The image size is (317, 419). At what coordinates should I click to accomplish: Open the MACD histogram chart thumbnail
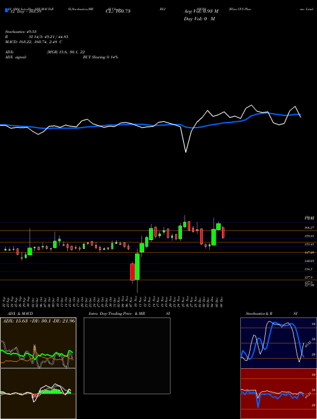click(x=38, y=394)
